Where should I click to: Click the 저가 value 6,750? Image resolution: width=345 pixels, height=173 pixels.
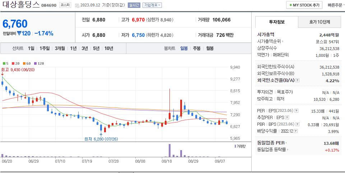[138, 35]
